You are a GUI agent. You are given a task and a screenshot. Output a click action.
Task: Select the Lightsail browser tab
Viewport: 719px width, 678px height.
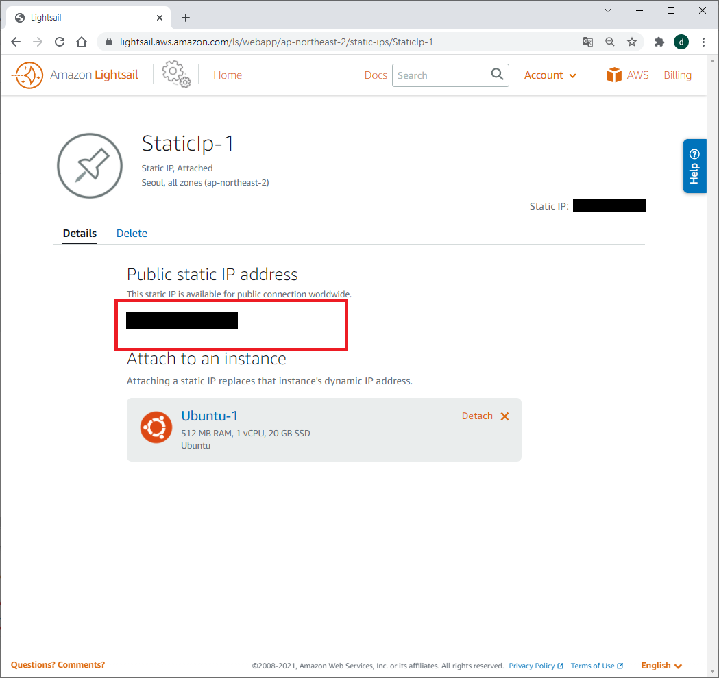pos(89,18)
